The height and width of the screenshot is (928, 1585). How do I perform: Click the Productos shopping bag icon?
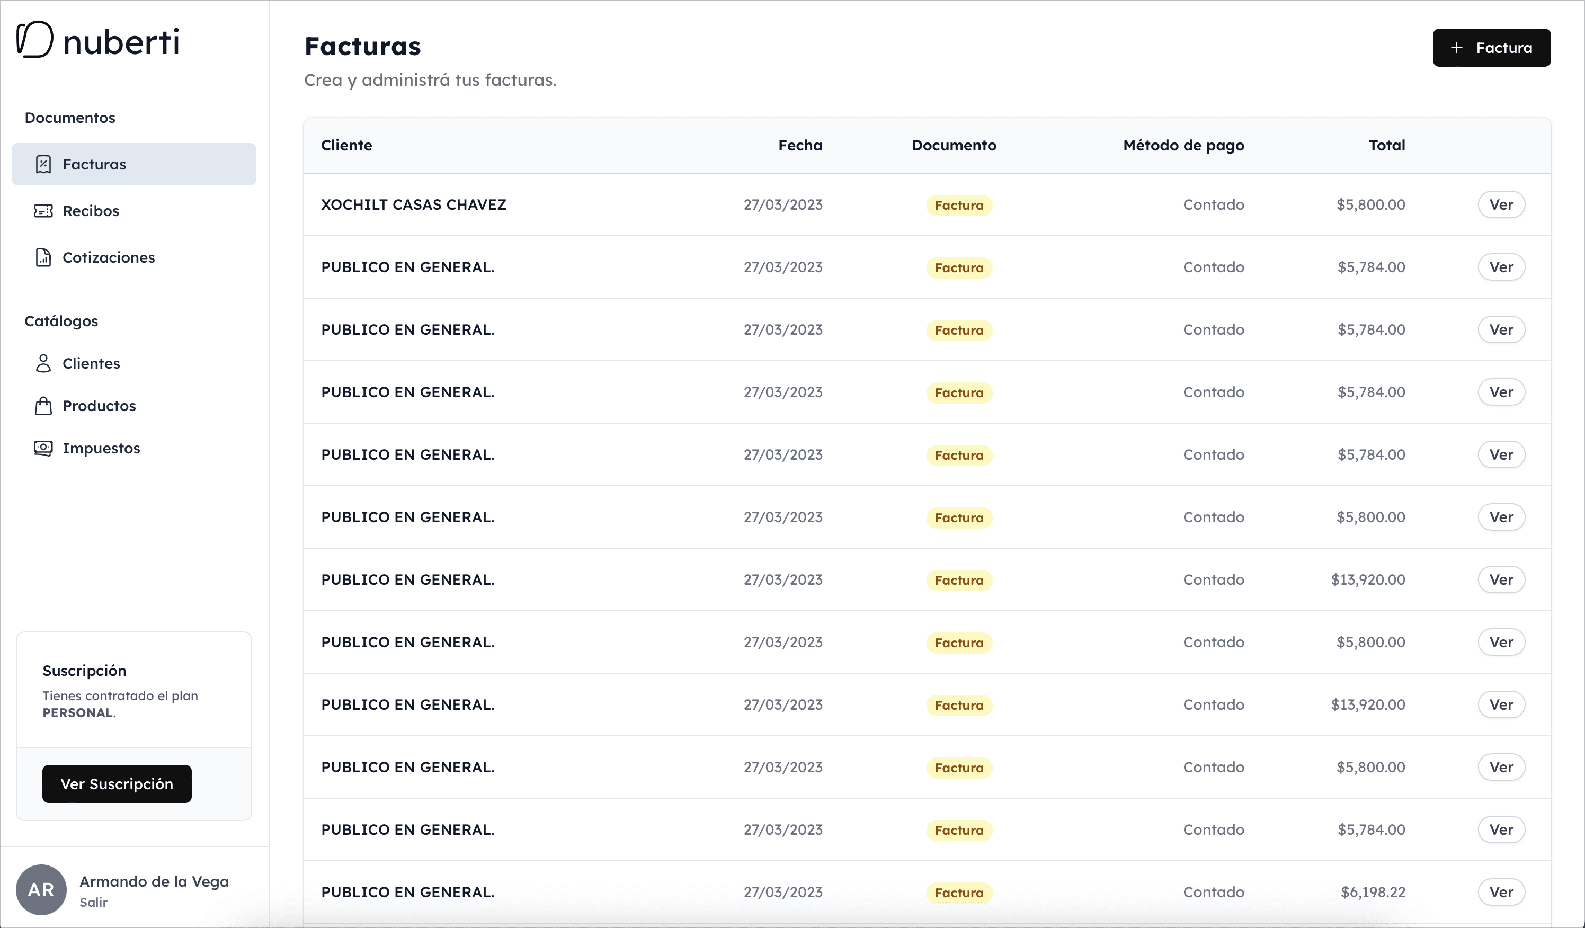click(43, 406)
